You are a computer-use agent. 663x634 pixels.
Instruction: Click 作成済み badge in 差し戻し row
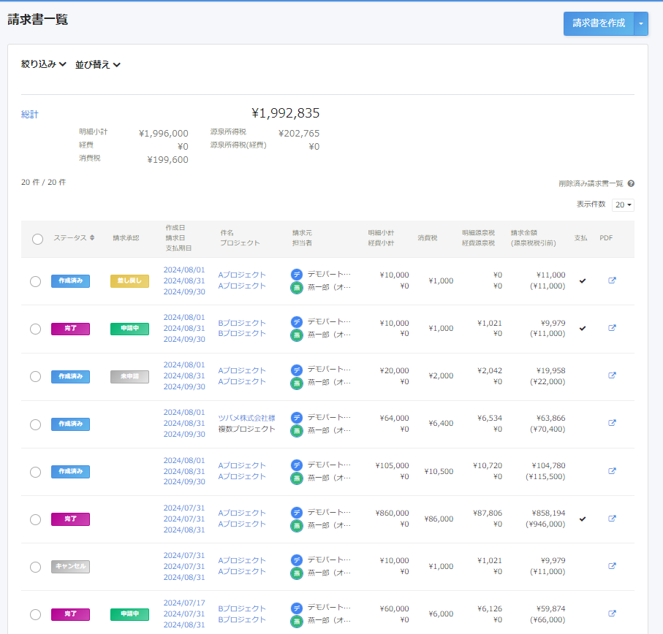pyautogui.click(x=71, y=281)
